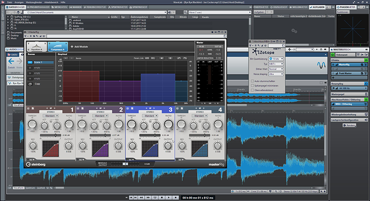Toggle Effekte section bypass green icon
Image resolution: width=370 pixels, height=201 pixels.
pos(366,60)
